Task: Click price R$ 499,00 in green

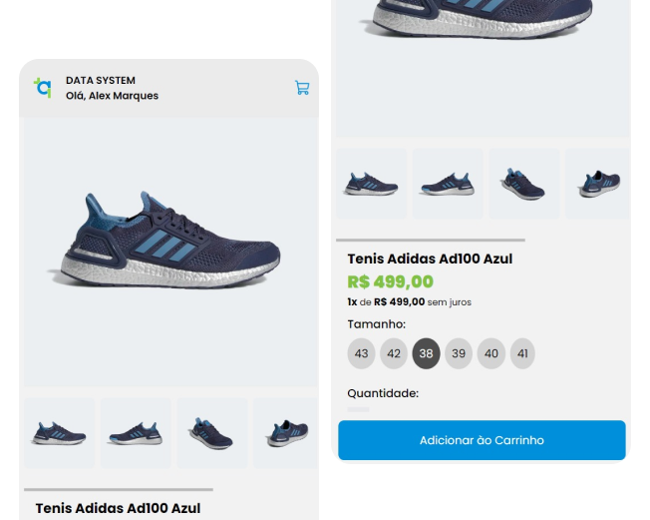Action: (390, 281)
